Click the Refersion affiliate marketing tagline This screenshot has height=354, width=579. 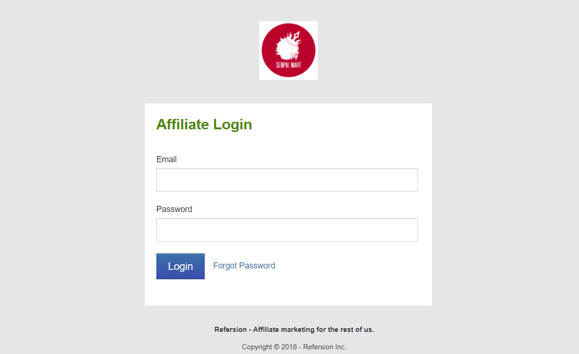click(294, 330)
